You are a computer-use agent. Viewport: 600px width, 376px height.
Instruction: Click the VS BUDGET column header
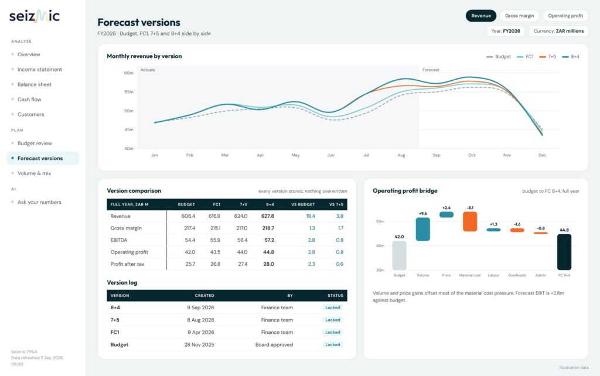tap(303, 204)
